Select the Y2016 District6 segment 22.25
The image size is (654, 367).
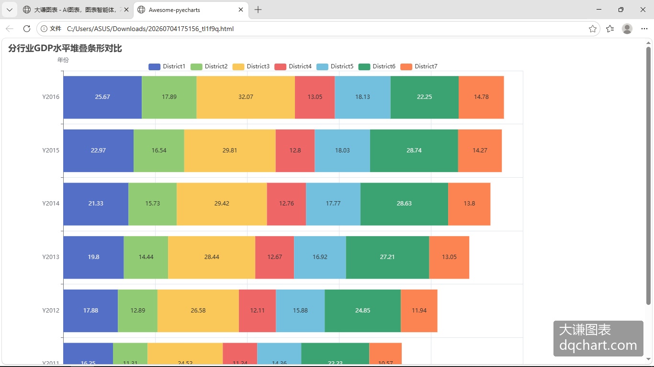(x=425, y=97)
